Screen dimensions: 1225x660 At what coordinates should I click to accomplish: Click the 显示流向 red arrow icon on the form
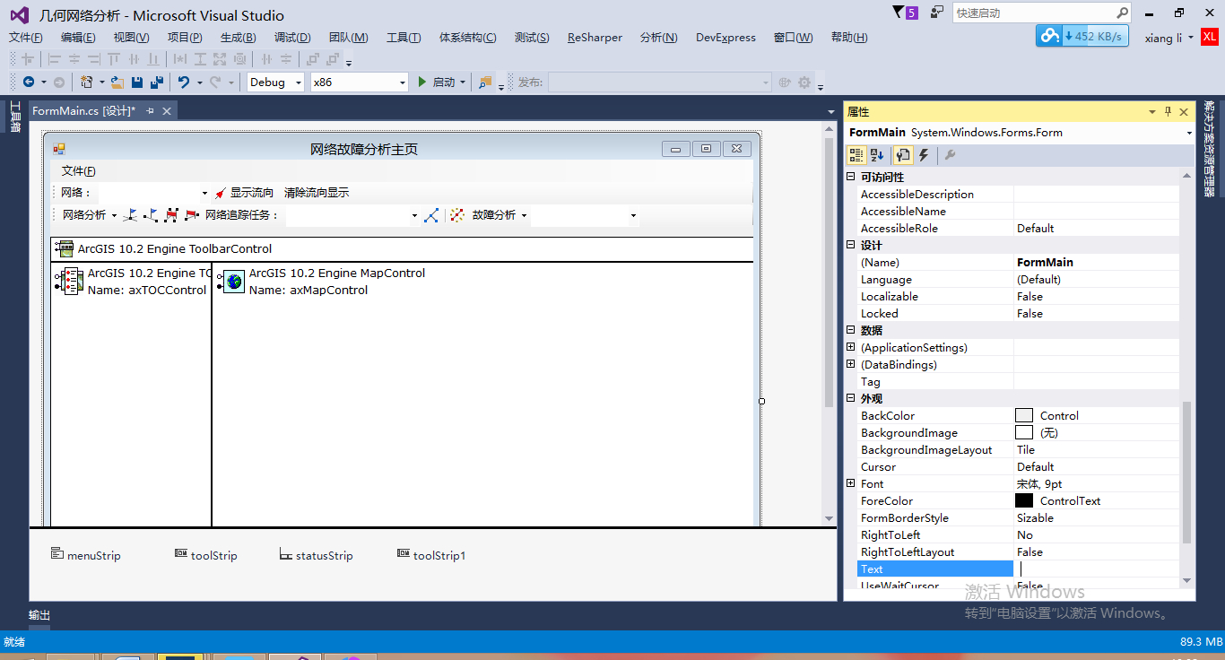click(x=221, y=193)
